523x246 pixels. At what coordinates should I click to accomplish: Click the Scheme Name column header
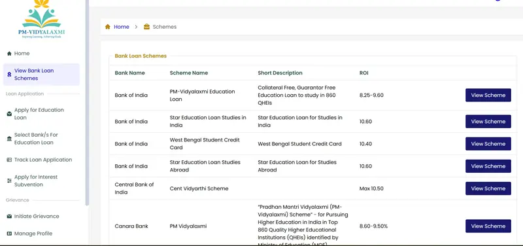tap(189, 73)
